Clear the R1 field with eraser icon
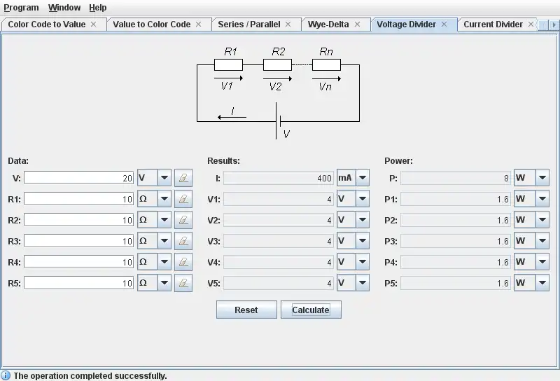The image size is (560, 381). tap(183, 199)
